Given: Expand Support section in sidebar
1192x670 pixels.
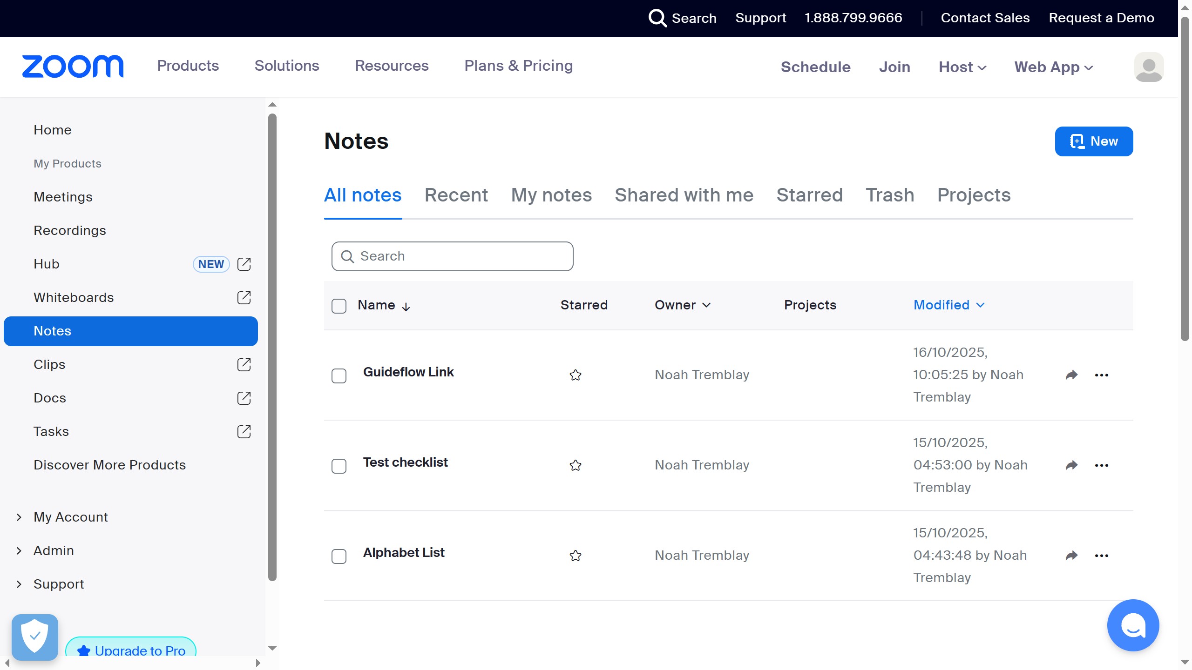Looking at the screenshot, I should tap(19, 584).
